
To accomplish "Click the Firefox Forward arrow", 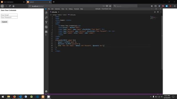I will 6,6.
